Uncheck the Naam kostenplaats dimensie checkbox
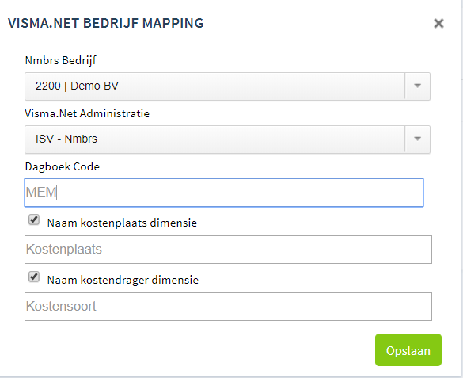The height and width of the screenshot is (378, 463). pyautogui.click(x=34, y=220)
